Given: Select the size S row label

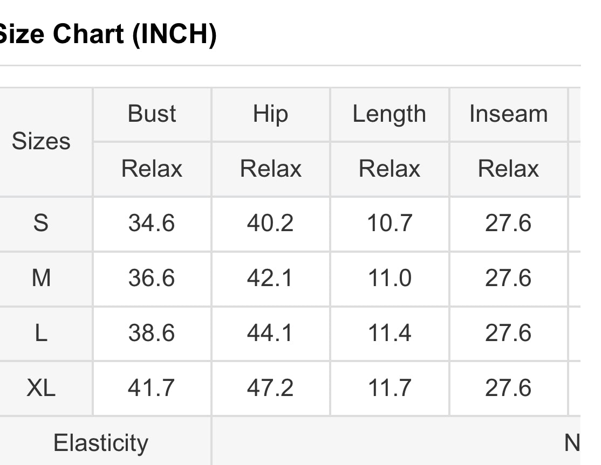Looking at the screenshot, I should [x=41, y=223].
